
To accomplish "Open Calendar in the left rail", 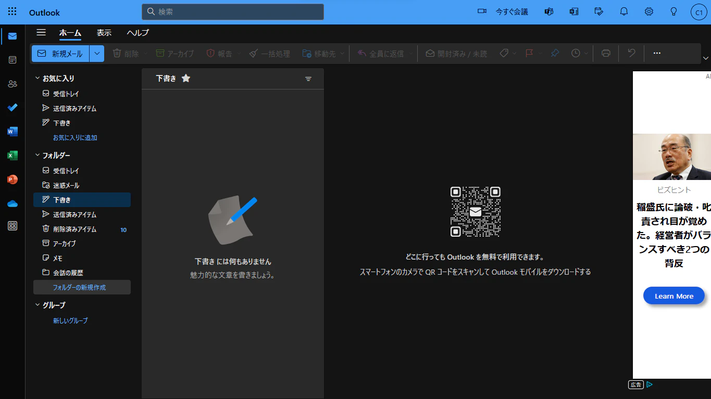I will pyautogui.click(x=13, y=60).
